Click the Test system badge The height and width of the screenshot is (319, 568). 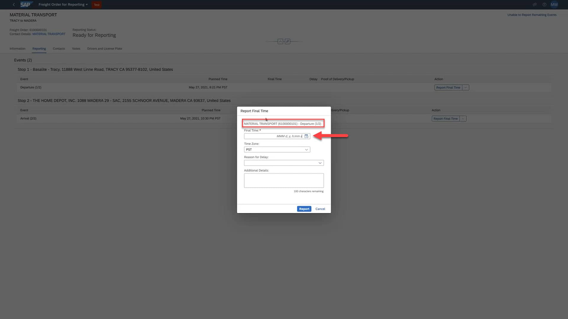96,5
